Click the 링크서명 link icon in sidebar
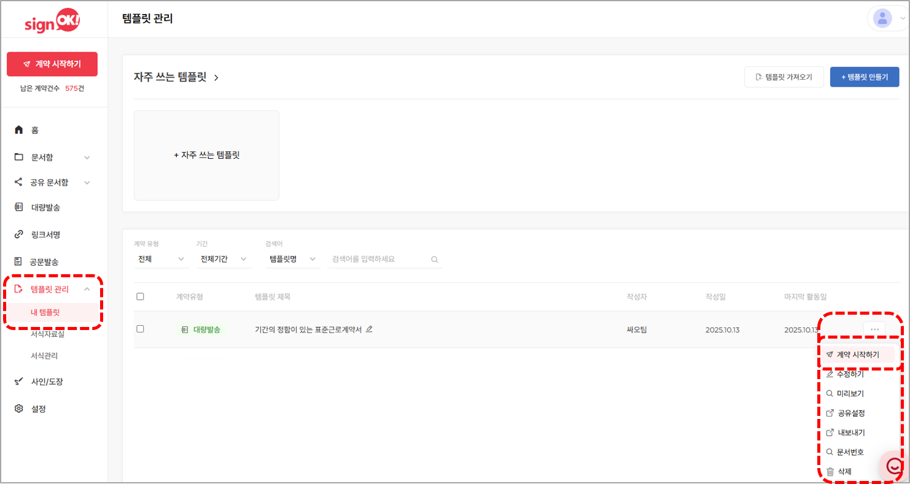Screen dimensions: 910x484 click(18, 234)
